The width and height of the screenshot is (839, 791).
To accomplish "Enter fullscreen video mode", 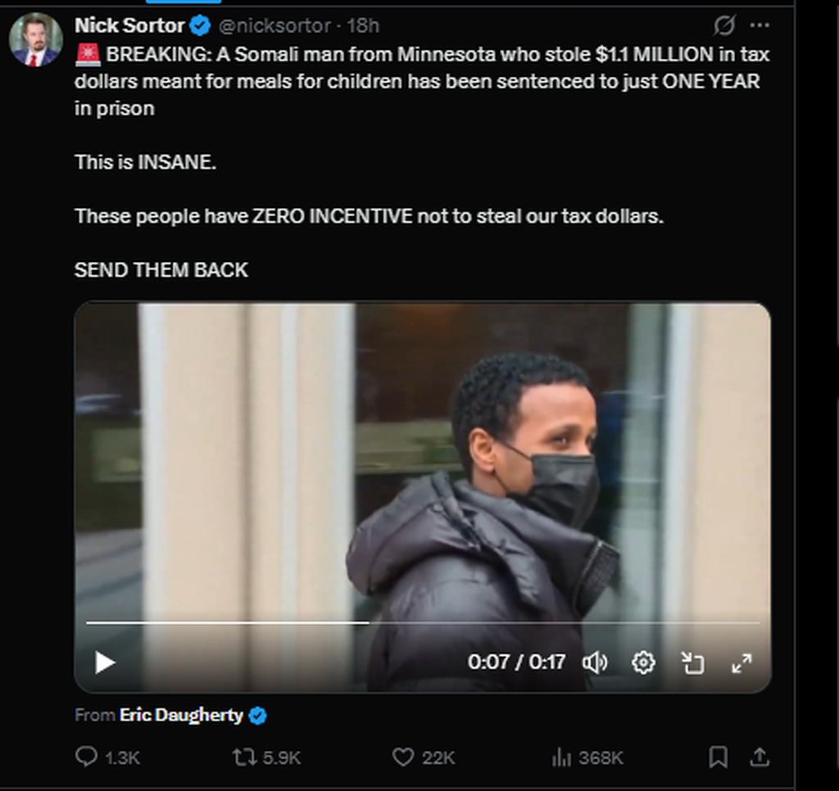I will (x=741, y=662).
